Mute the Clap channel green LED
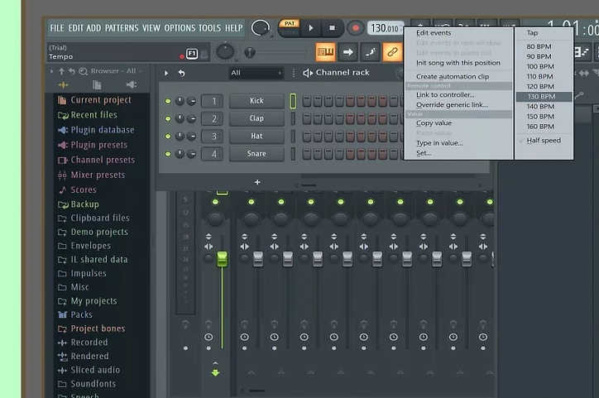 [x=168, y=119]
